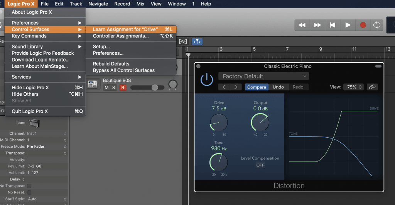Open the Help menu
Image resolution: width=395 pixels, height=205 pixels.
click(x=206, y=4)
